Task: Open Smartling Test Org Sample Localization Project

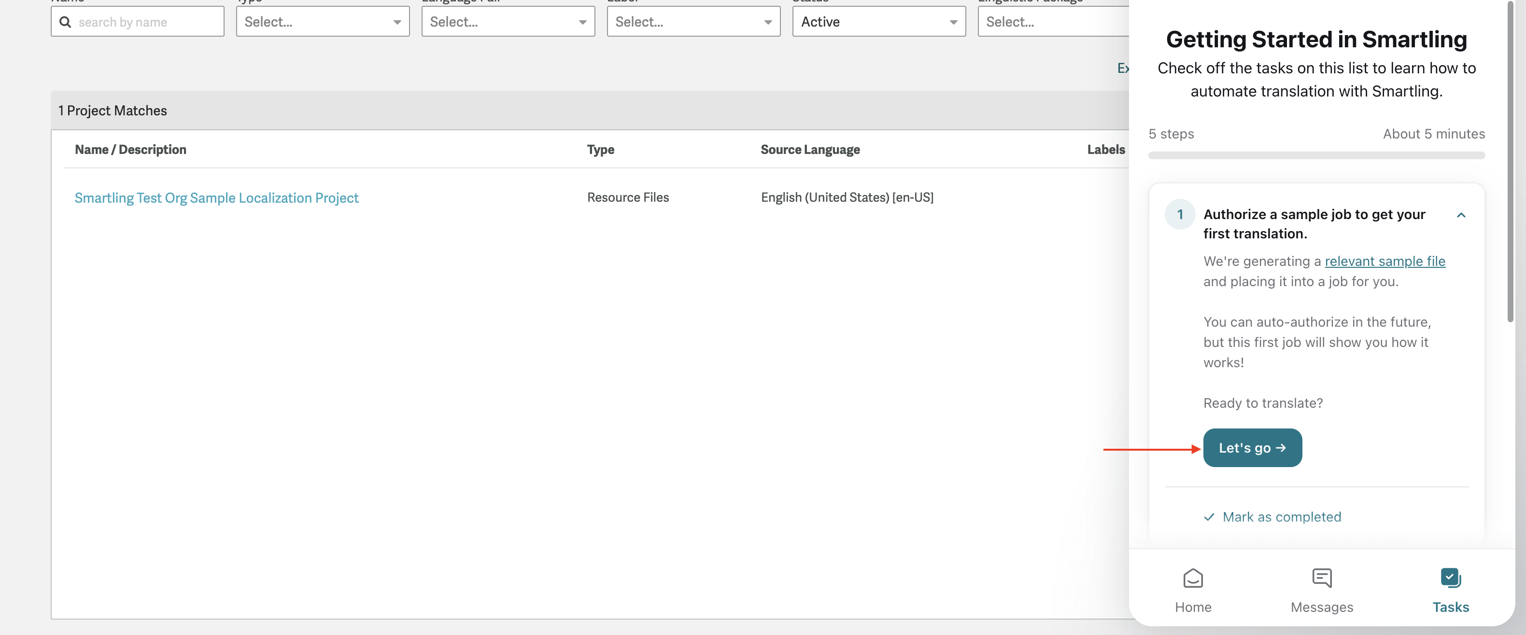Action: coord(216,198)
